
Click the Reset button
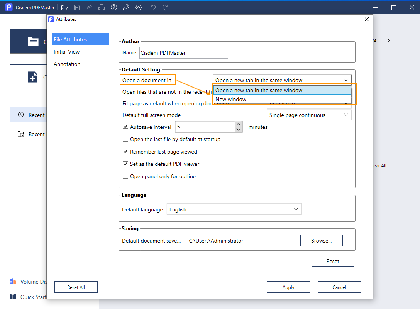tap(333, 261)
